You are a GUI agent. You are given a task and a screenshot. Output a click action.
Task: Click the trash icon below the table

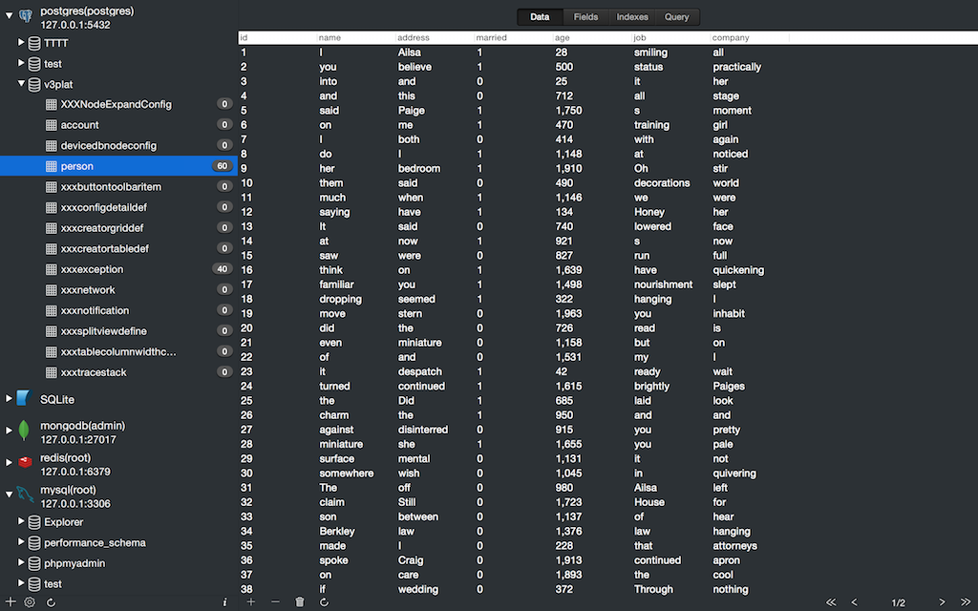point(300,602)
